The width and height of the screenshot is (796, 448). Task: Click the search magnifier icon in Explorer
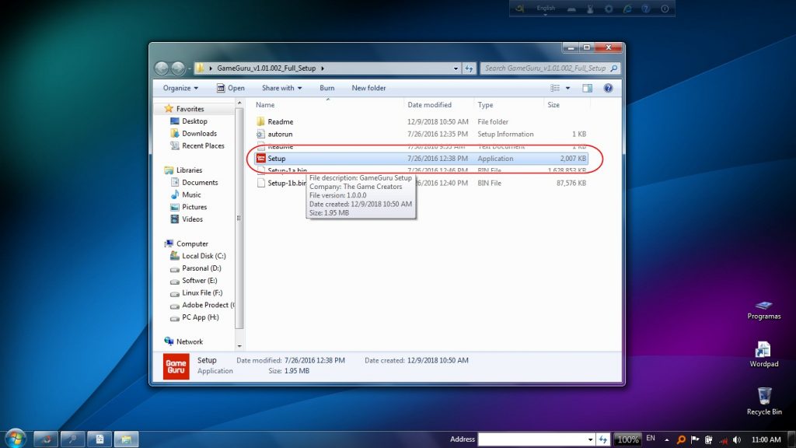[614, 68]
